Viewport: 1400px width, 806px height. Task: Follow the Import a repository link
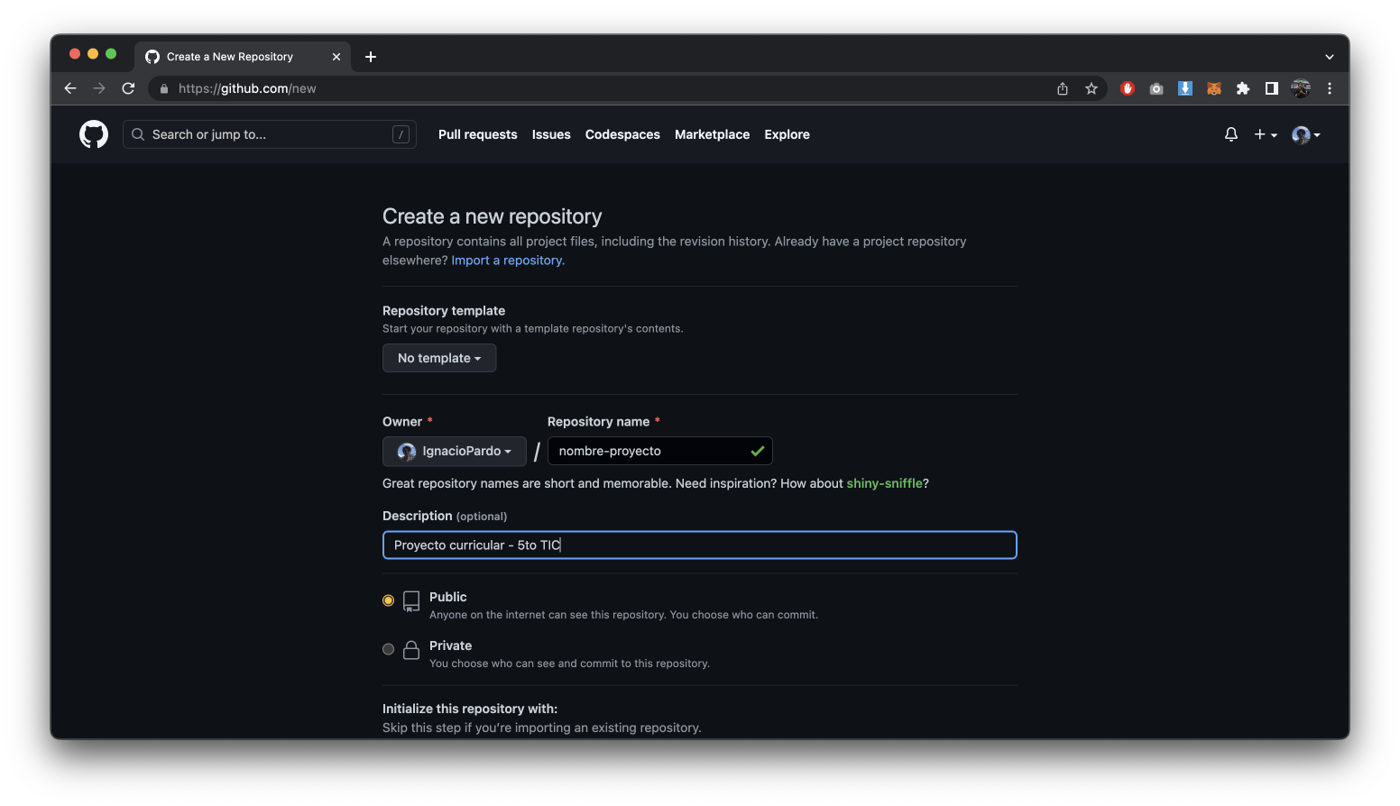(x=508, y=261)
